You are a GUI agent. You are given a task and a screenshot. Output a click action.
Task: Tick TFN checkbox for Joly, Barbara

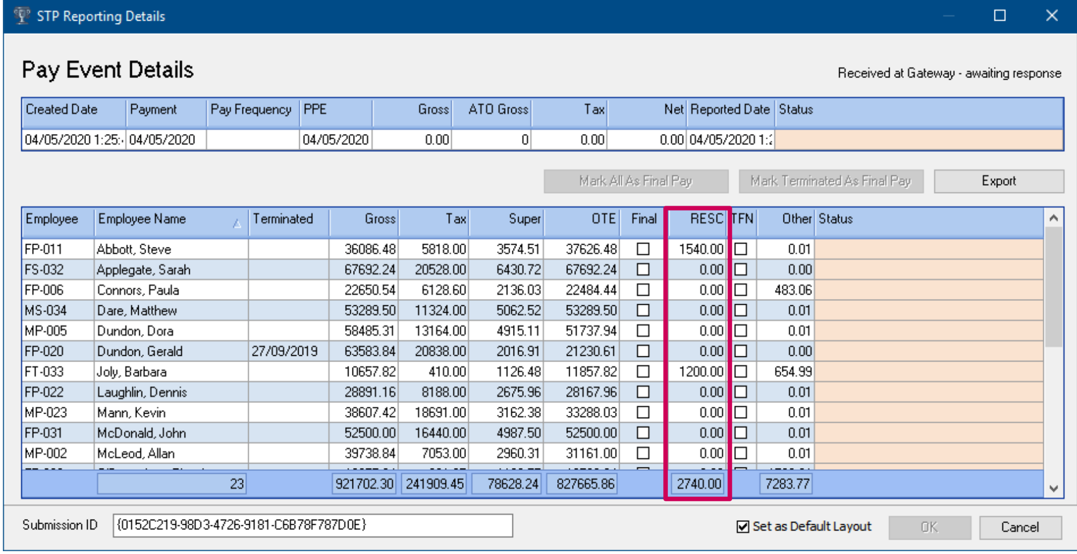click(741, 371)
